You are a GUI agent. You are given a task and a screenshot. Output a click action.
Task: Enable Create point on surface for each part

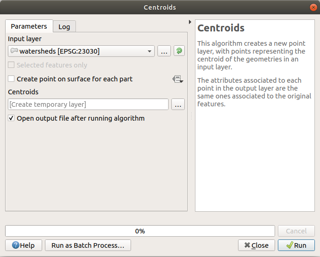[x=12, y=79]
